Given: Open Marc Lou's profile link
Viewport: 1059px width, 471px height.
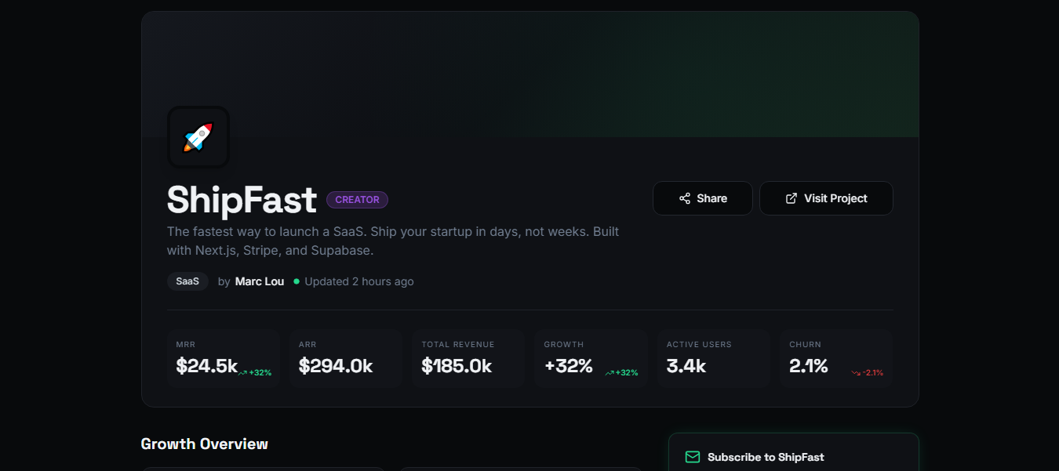Looking at the screenshot, I should tap(260, 281).
